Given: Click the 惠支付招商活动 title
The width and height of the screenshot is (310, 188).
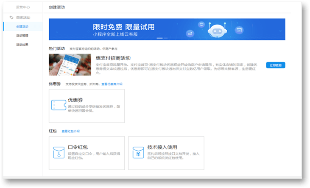Looking at the screenshot, I should coord(113,58).
